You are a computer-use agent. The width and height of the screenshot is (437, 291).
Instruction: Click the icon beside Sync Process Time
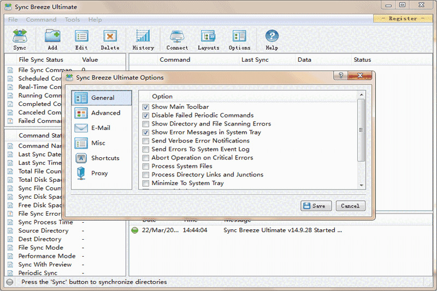10,222
